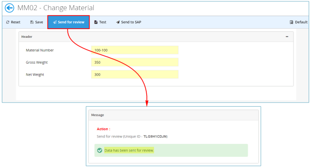
Task: Click the Message panel header
Action: click(173, 115)
